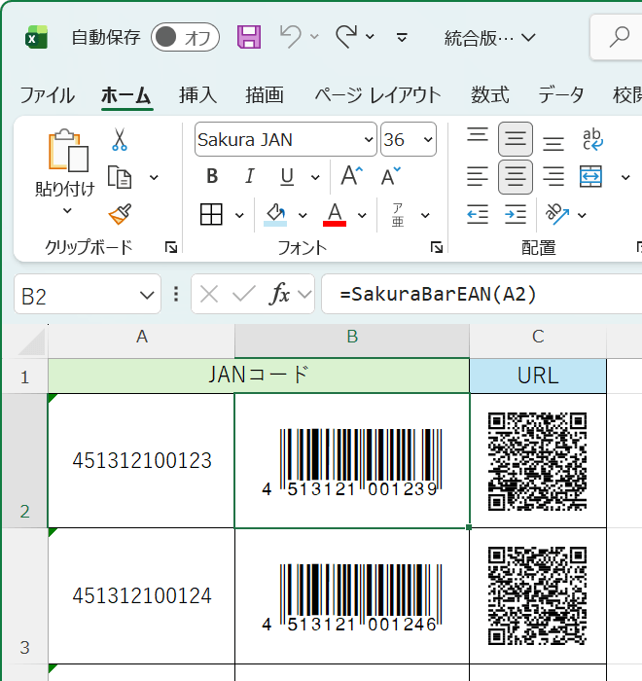Toggle Wrap Text (ab arrow icon)
Image resolution: width=642 pixels, height=681 pixels.
point(592,139)
